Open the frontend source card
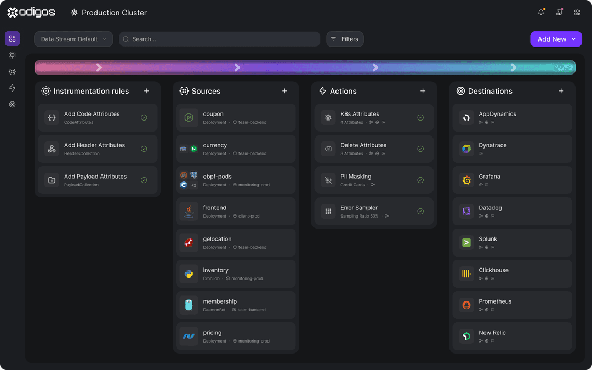 pyautogui.click(x=236, y=211)
